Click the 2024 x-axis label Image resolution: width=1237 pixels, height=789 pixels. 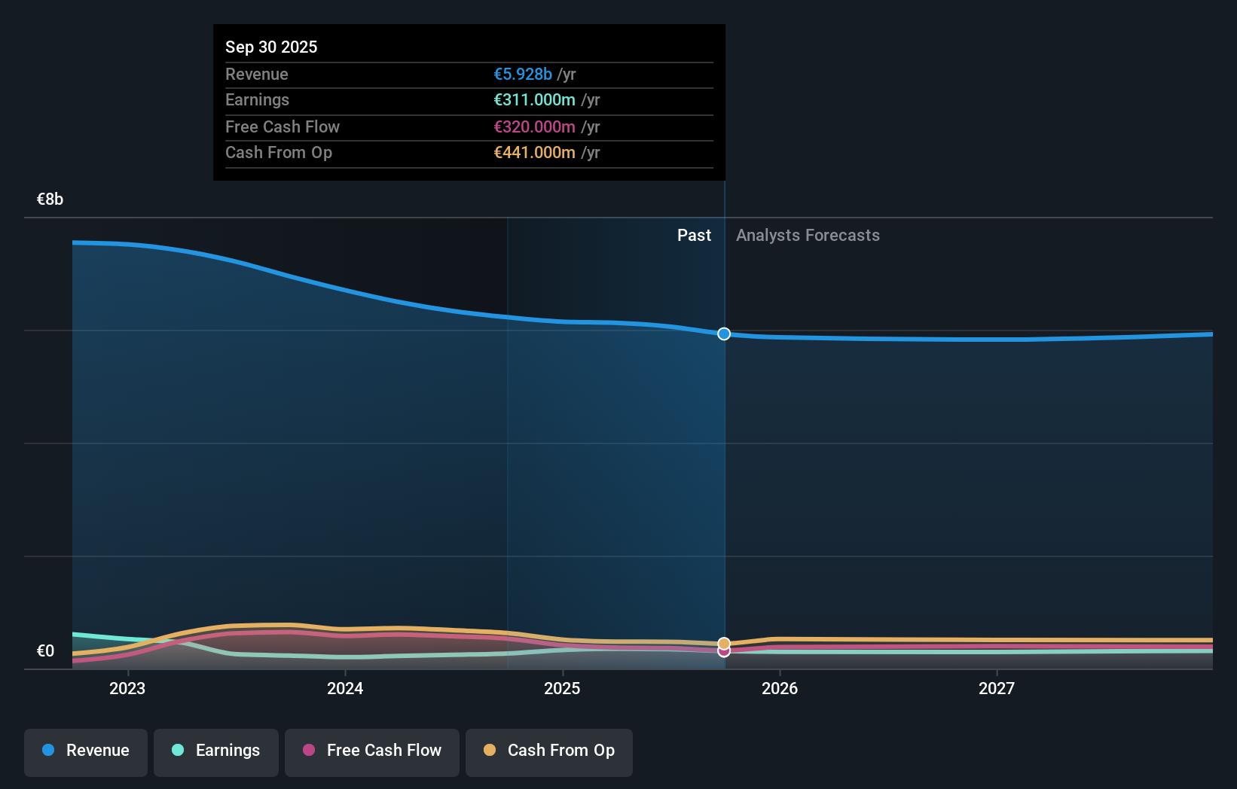[345, 688]
